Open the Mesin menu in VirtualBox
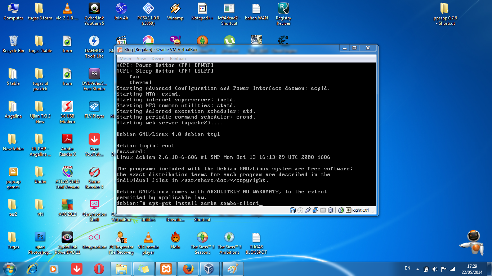The width and height of the screenshot is (492, 276). coord(126,58)
